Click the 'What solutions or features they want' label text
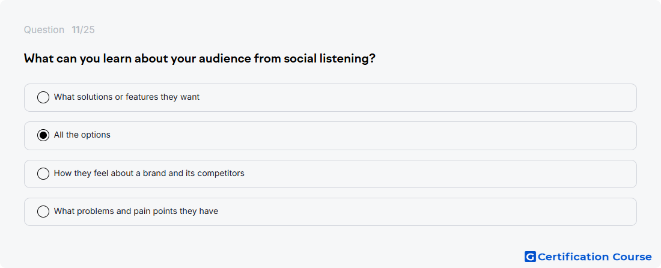Image resolution: width=661 pixels, height=268 pixels. coord(126,97)
